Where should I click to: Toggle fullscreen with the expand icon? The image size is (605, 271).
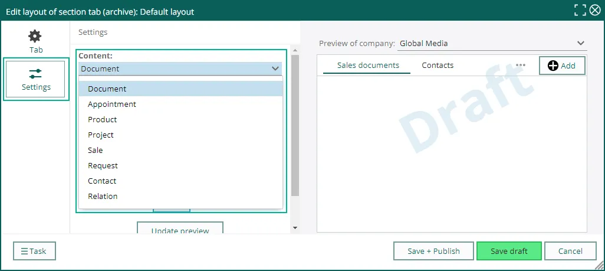(580, 10)
